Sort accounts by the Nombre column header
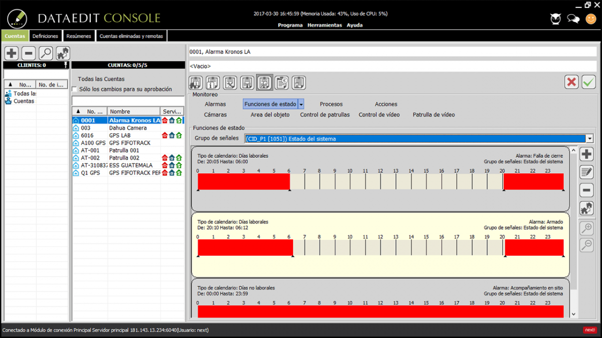 133,112
